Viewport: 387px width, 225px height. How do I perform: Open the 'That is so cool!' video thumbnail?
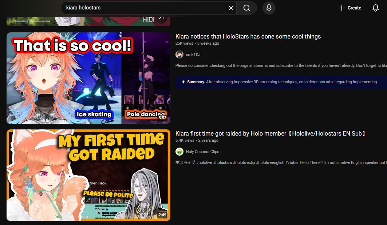click(x=88, y=78)
